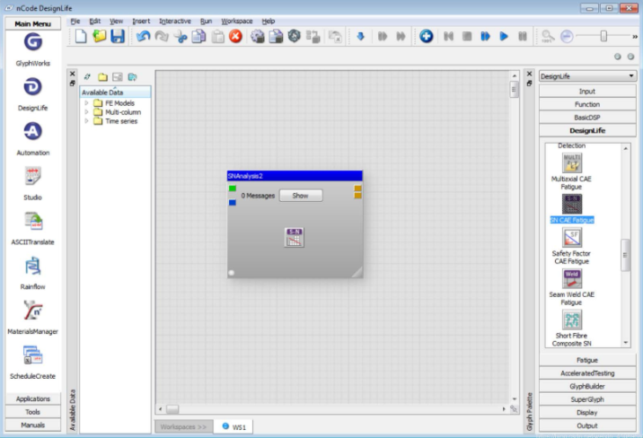Screen dimensions: 643x438
Task: Open the GlyphWorks application icon
Action: [x=33, y=42]
